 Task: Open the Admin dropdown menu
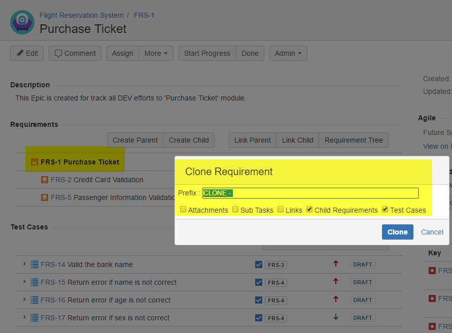[x=288, y=53]
